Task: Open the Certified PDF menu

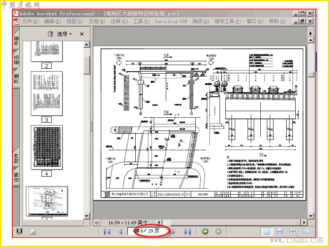Action: (x=171, y=21)
